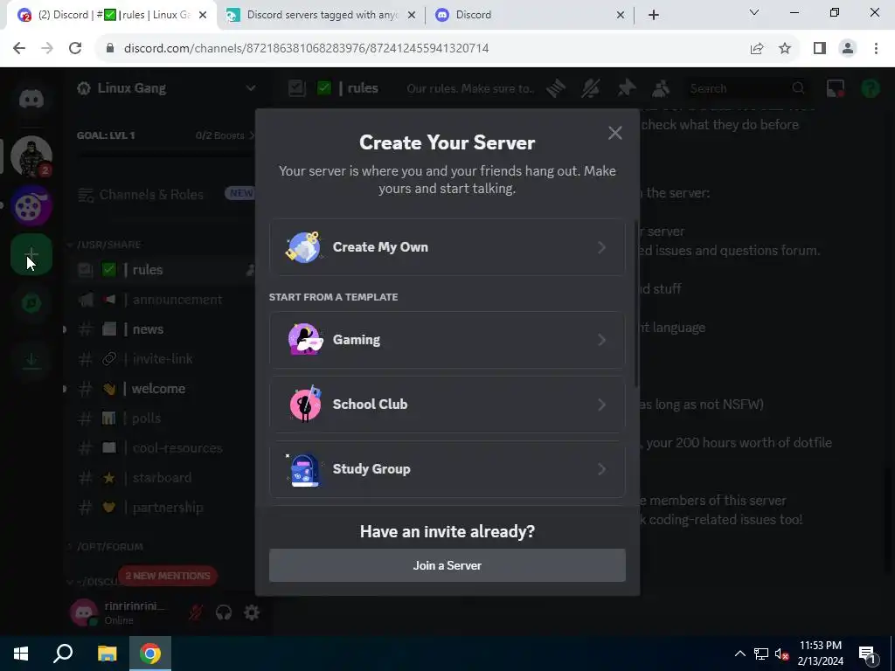Click the 0/2 Boosts goal indicator
Screen dimensions: 895x671
225,135
